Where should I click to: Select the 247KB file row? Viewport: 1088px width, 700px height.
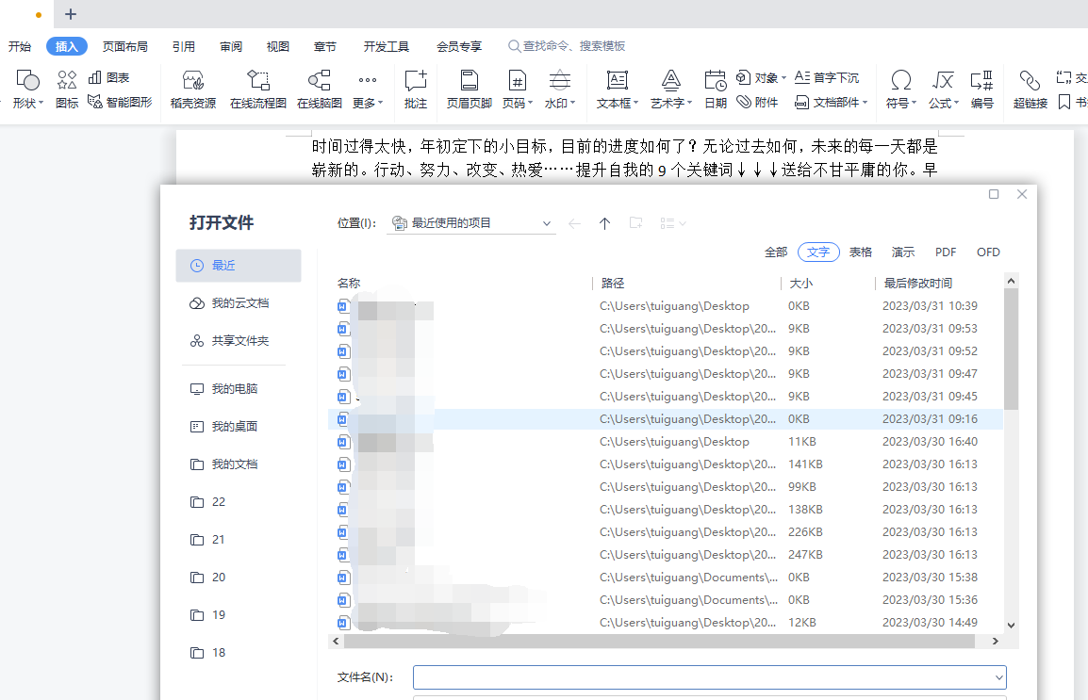[666, 555]
